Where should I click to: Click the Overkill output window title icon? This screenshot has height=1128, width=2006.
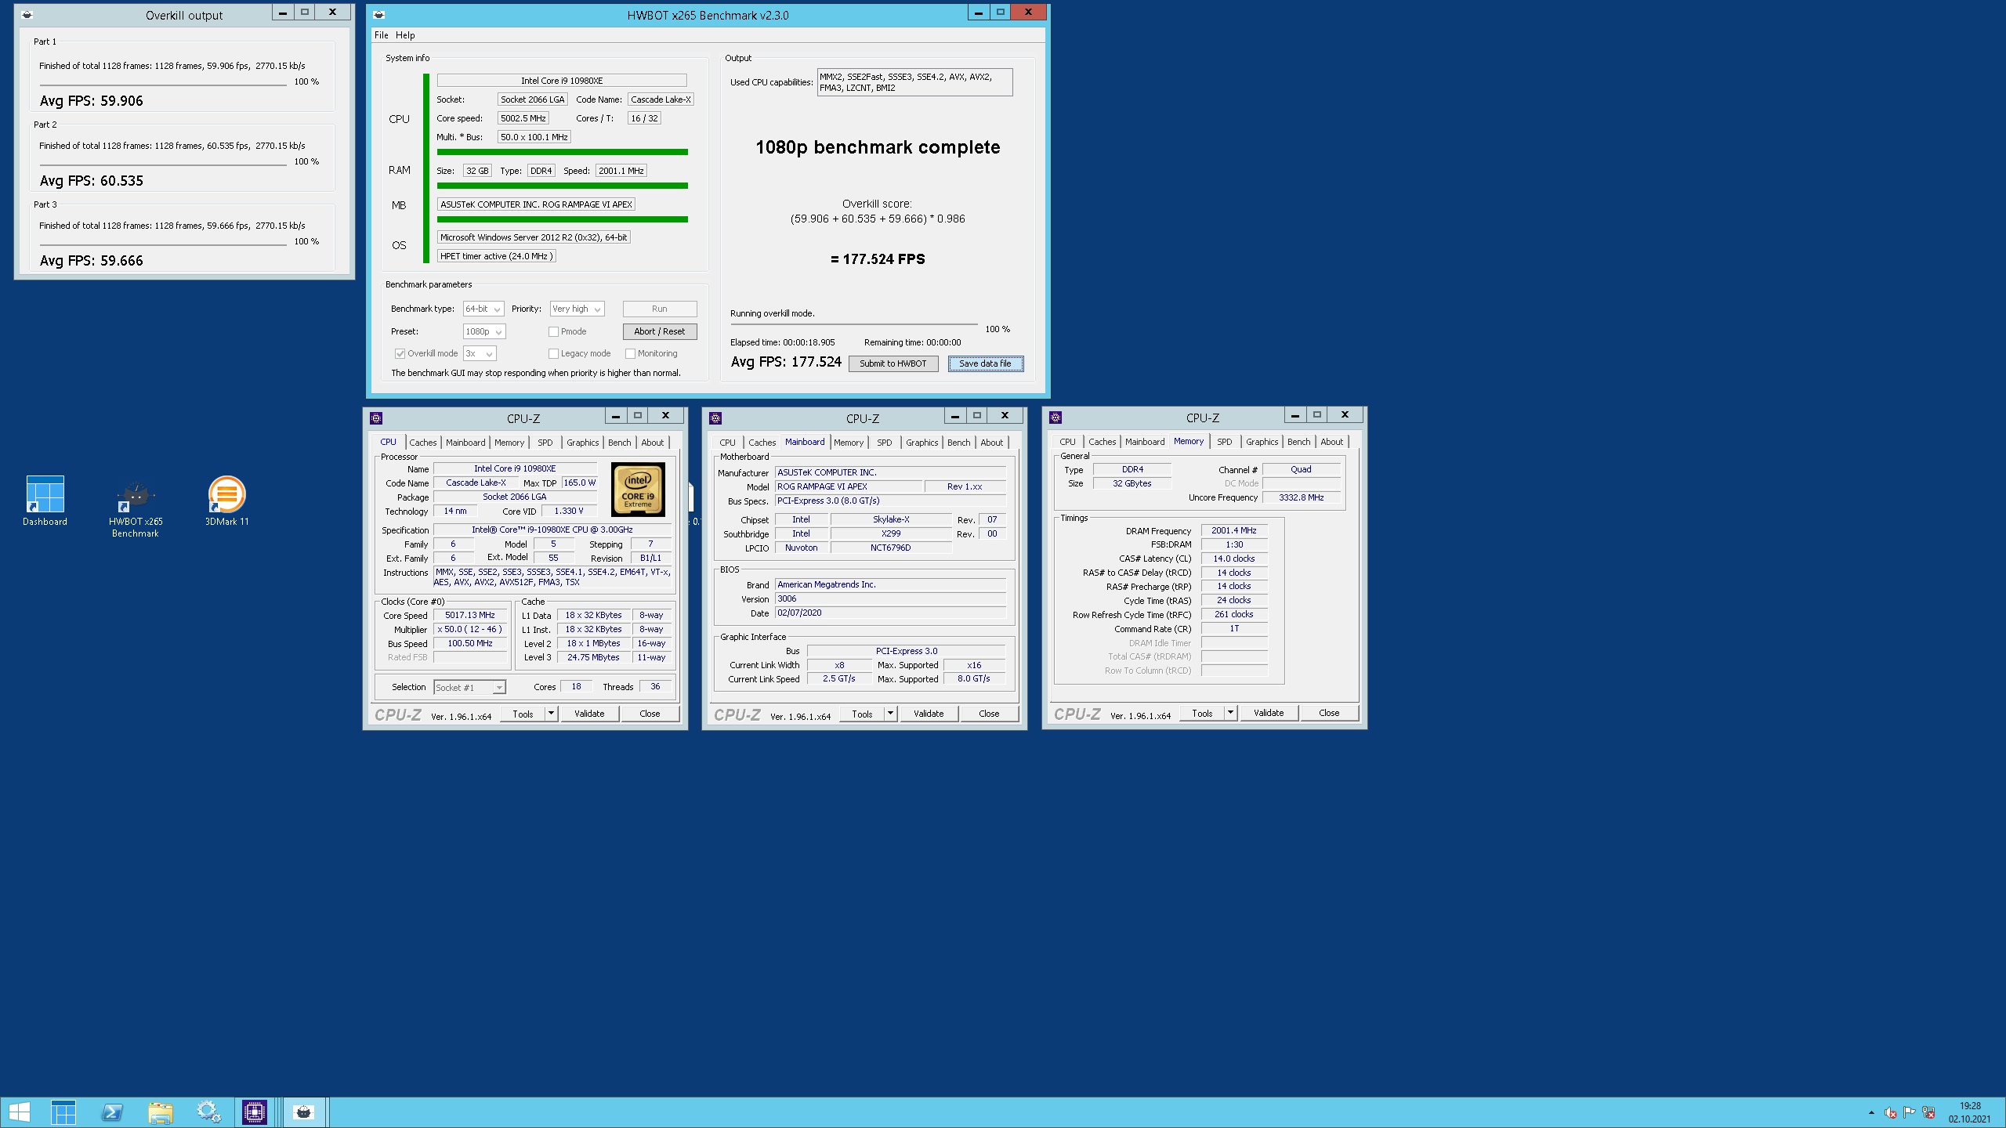pos(27,15)
